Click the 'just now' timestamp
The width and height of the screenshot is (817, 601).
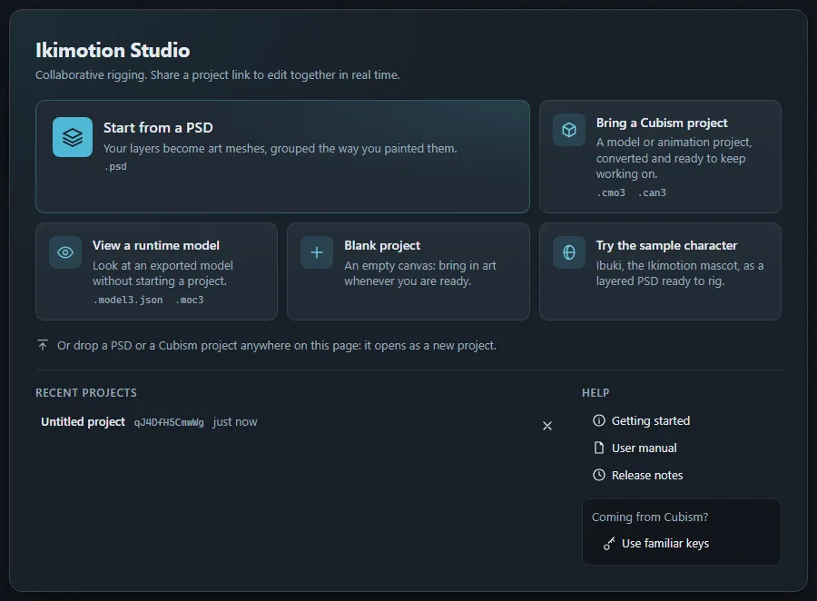(x=235, y=421)
